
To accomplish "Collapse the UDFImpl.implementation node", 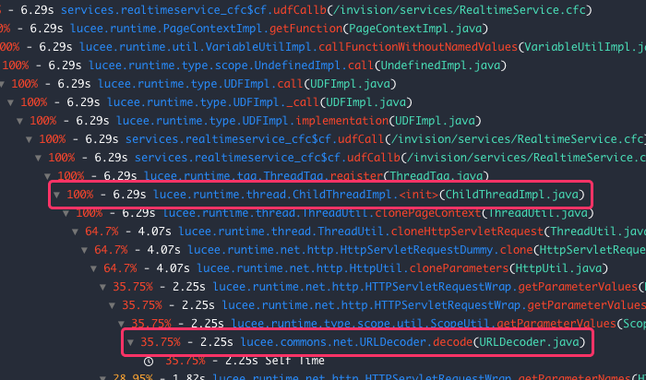I will click(x=19, y=121).
